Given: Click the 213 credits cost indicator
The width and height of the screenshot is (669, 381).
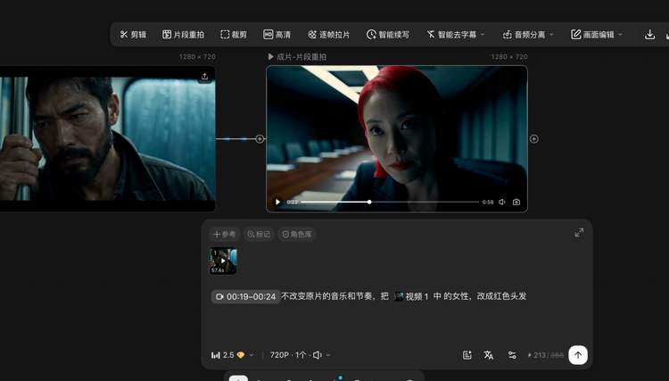Looking at the screenshot, I should click(x=545, y=355).
